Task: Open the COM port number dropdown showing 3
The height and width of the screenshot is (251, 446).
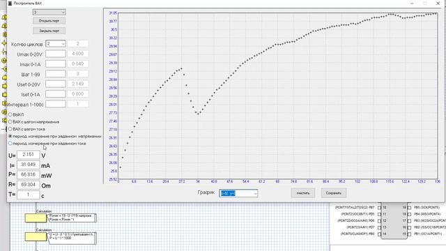Action: click(x=49, y=13)
